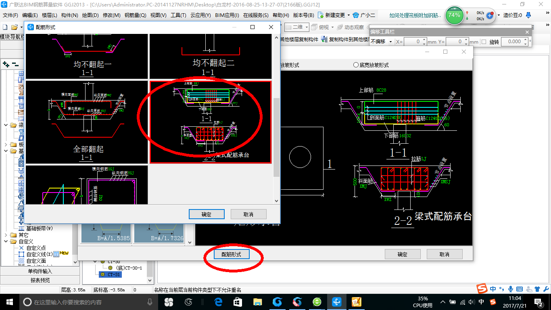Open Edge browser from taskbar
Viewport: 551px width, 310px height.
tap(219, 302)
